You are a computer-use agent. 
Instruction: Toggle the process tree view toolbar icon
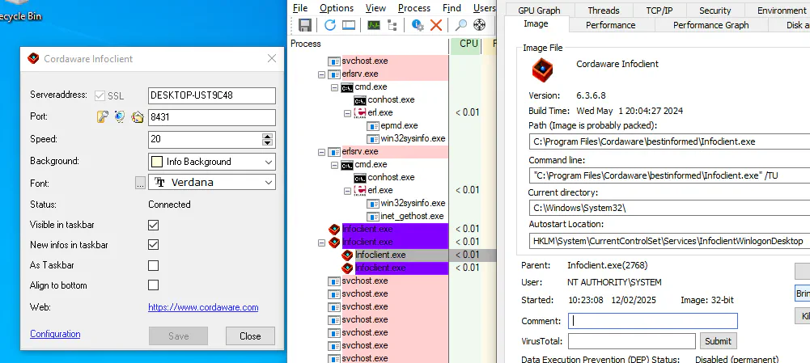point(392,25)
